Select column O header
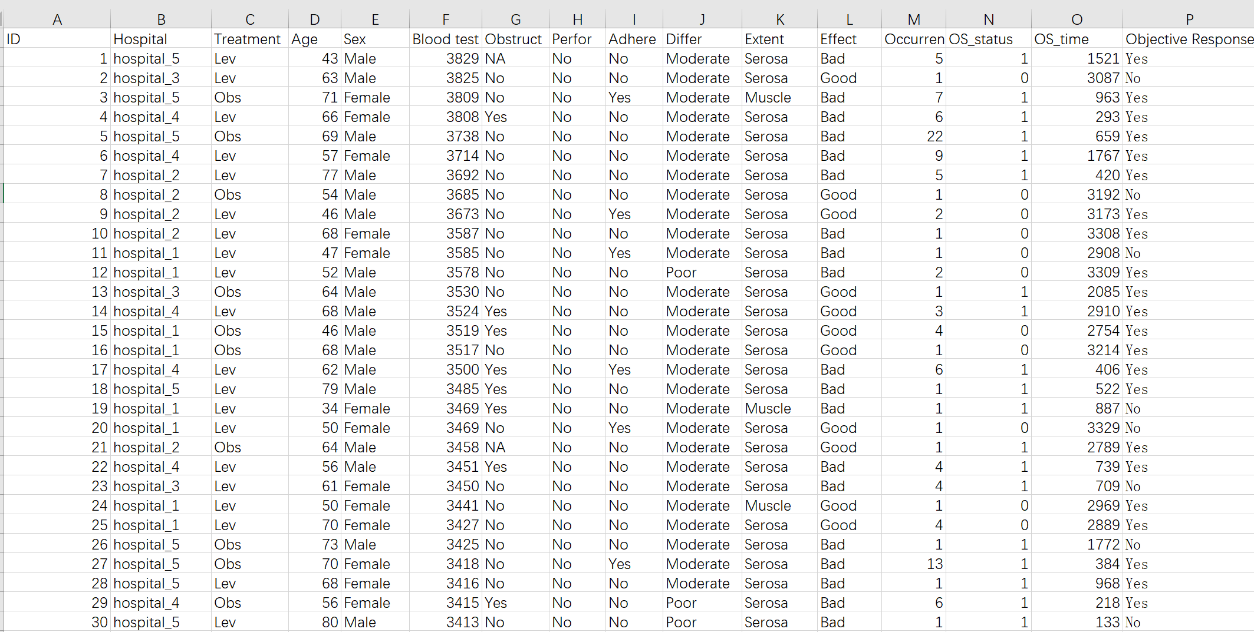 (x=1077, y=19)
